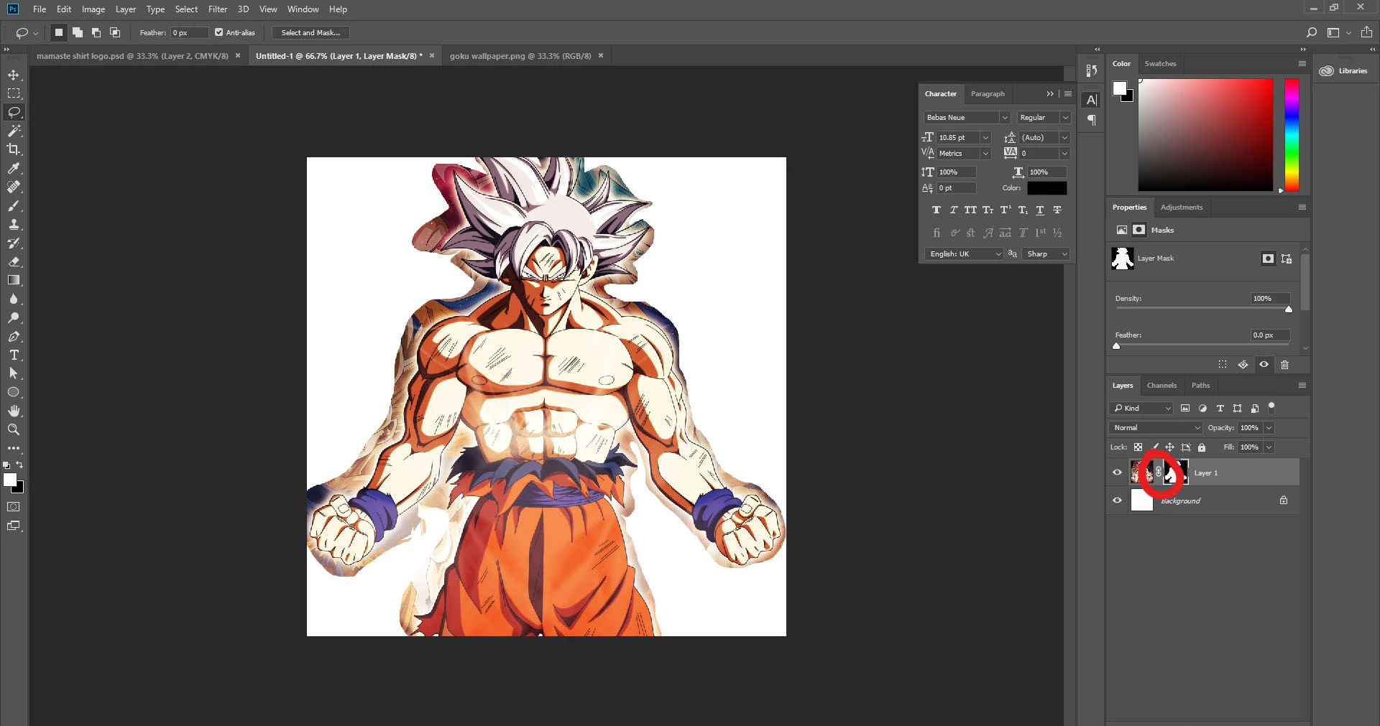Image resolution: width=1380 pixels, height=726 pixels.
Task: Open the Select menu
Action: [186, 9]
